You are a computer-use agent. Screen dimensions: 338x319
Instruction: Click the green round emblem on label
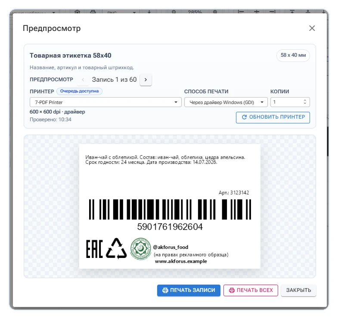coord(140,248)
